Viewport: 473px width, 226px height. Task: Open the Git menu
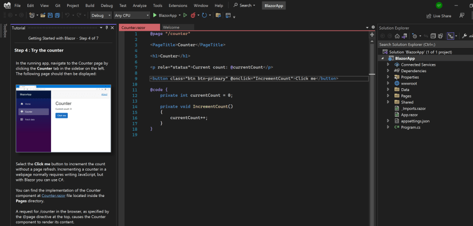[x=58, y=5]
